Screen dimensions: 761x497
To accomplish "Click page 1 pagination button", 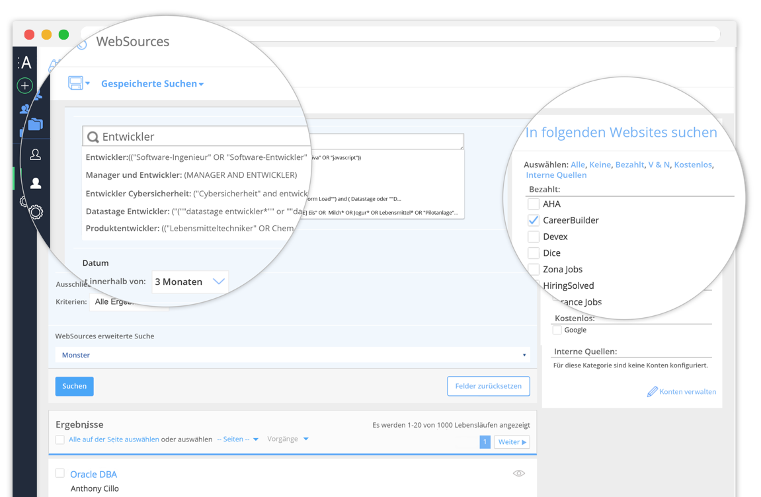I will pos(485,442).
